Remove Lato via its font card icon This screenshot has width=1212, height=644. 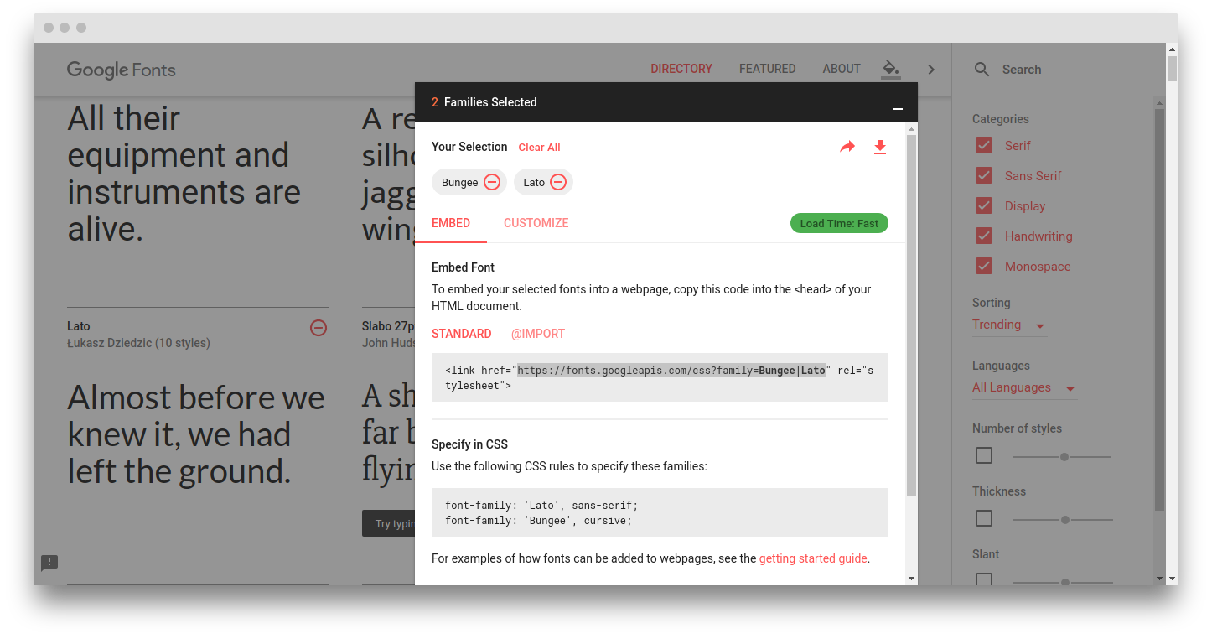pyautogui.click(x=319, y=328)
